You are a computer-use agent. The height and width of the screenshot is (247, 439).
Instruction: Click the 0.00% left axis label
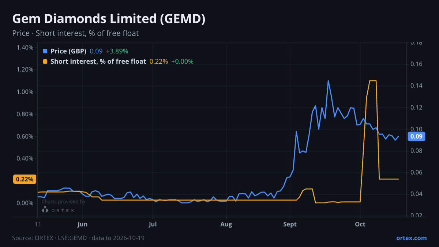click(x=25, y=203)
